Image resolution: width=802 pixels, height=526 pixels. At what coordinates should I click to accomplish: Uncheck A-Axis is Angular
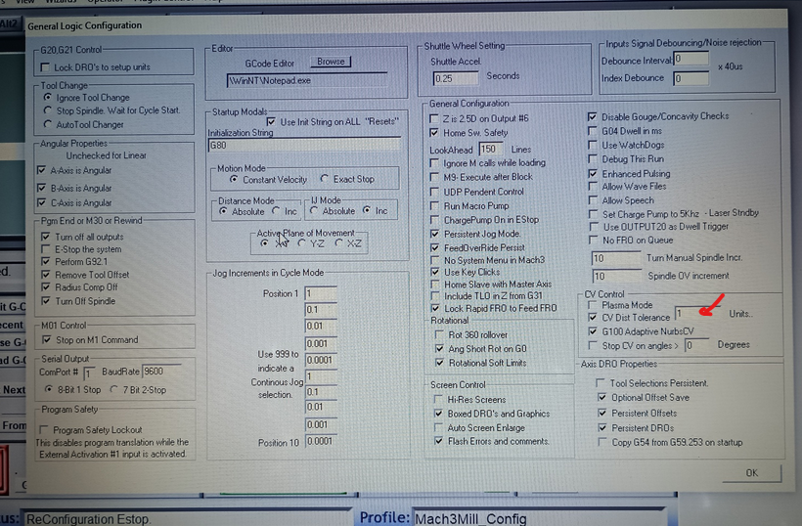pyautogui.click(x=42, y=170)
